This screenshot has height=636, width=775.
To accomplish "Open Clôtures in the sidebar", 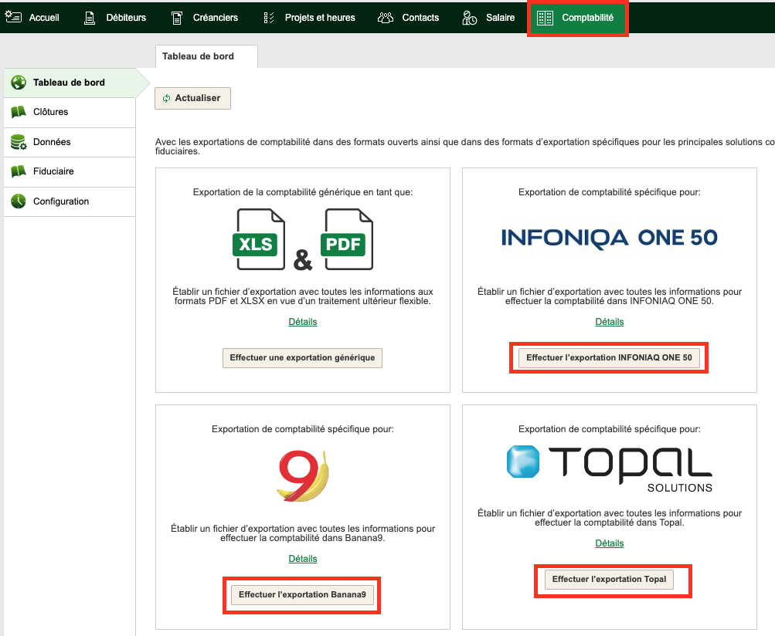I will (70, 112).
